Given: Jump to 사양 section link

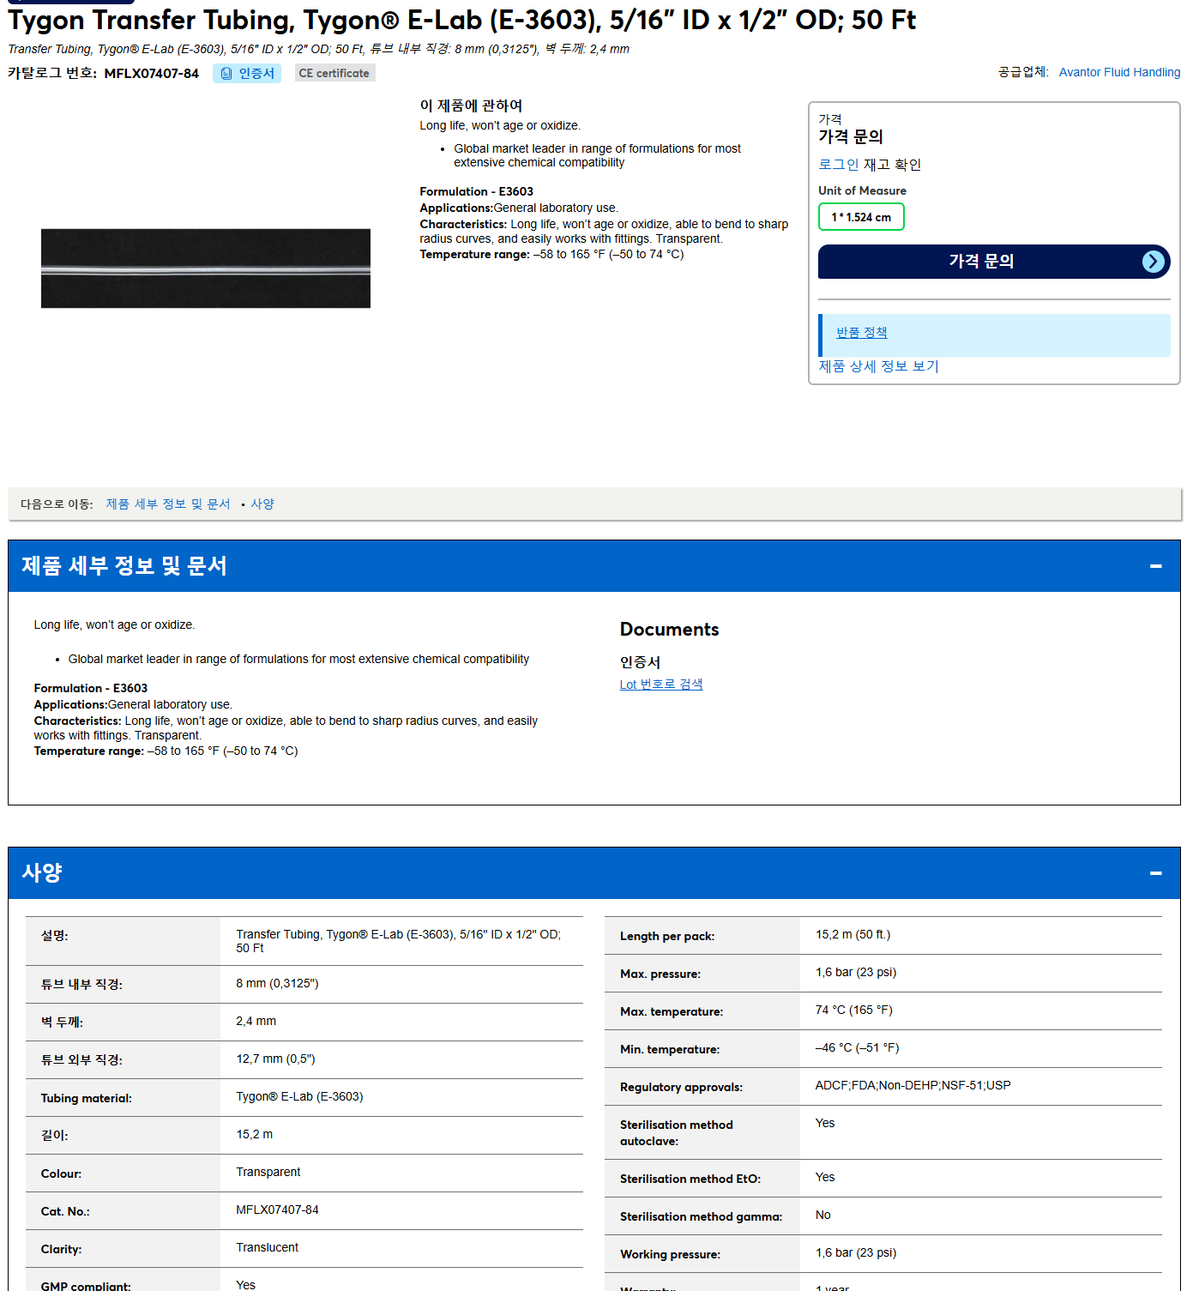Looking at the screenshot, I should pos(262,504).
